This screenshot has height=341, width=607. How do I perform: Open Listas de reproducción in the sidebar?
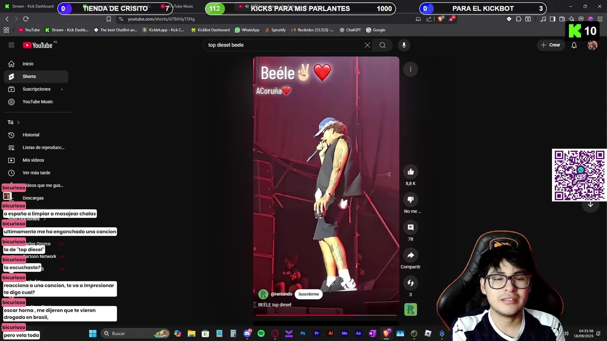[36, 147]
